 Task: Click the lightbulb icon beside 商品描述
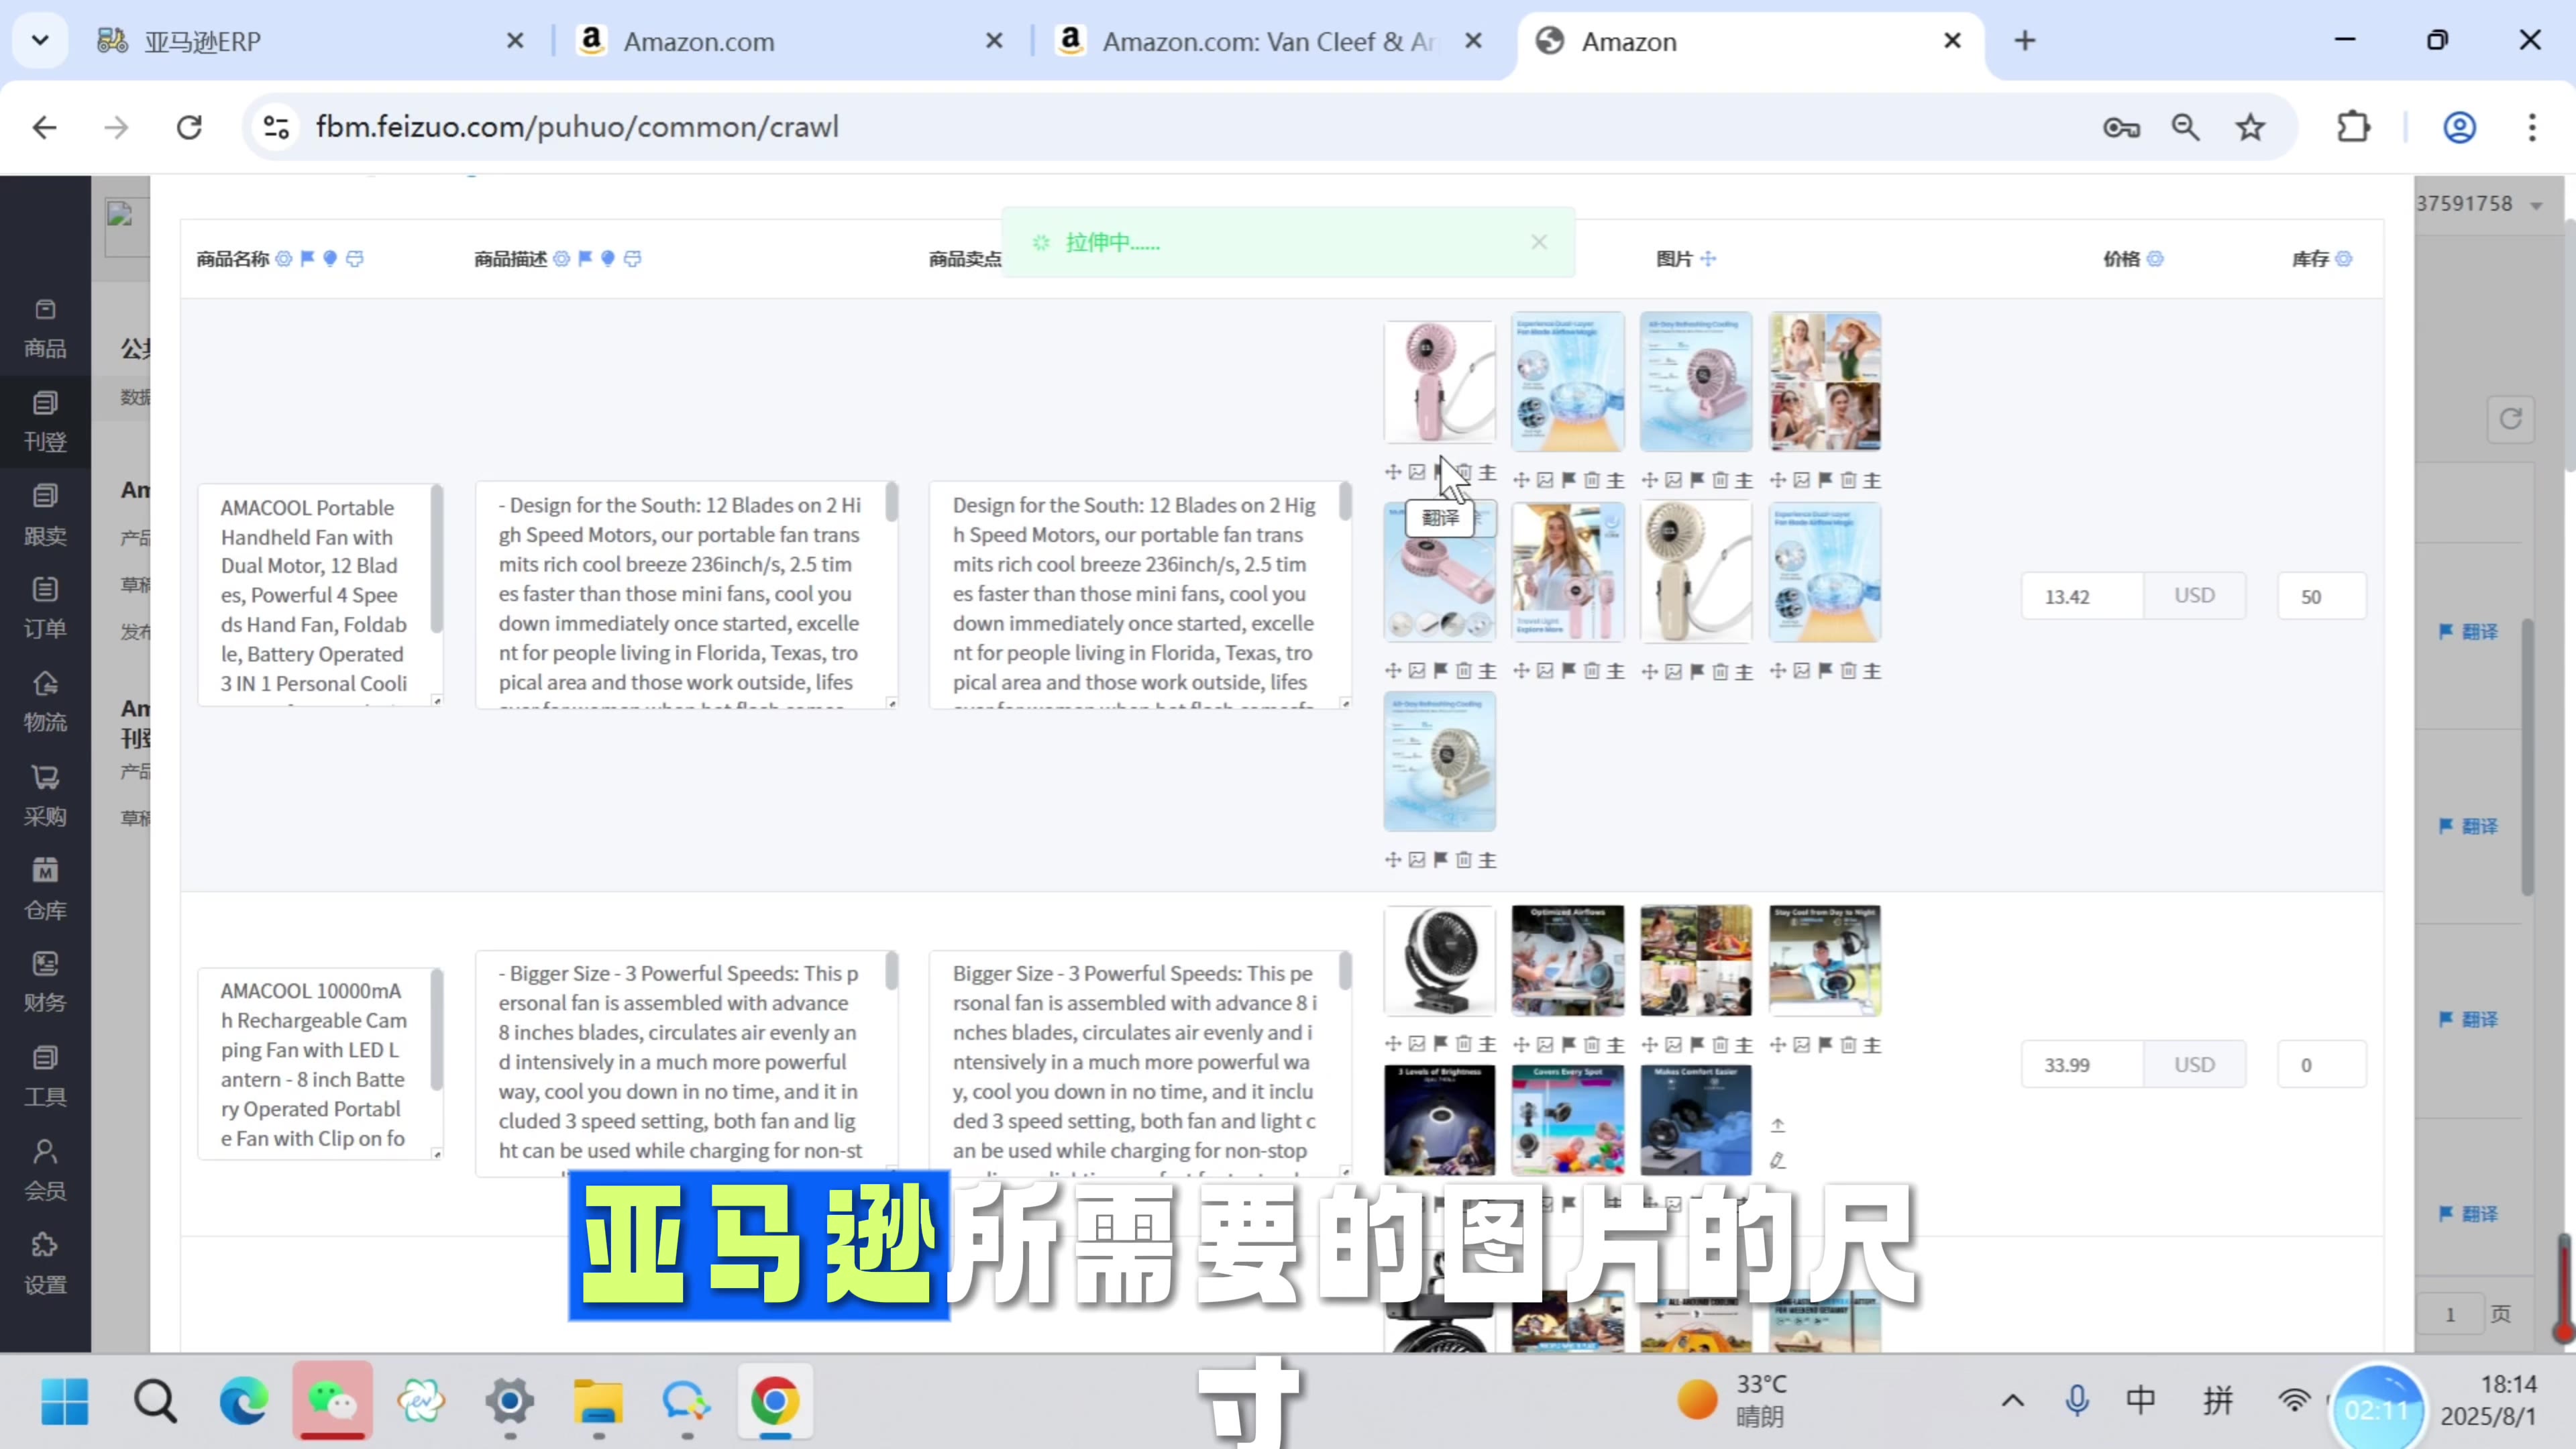click(x=608, y=259)
